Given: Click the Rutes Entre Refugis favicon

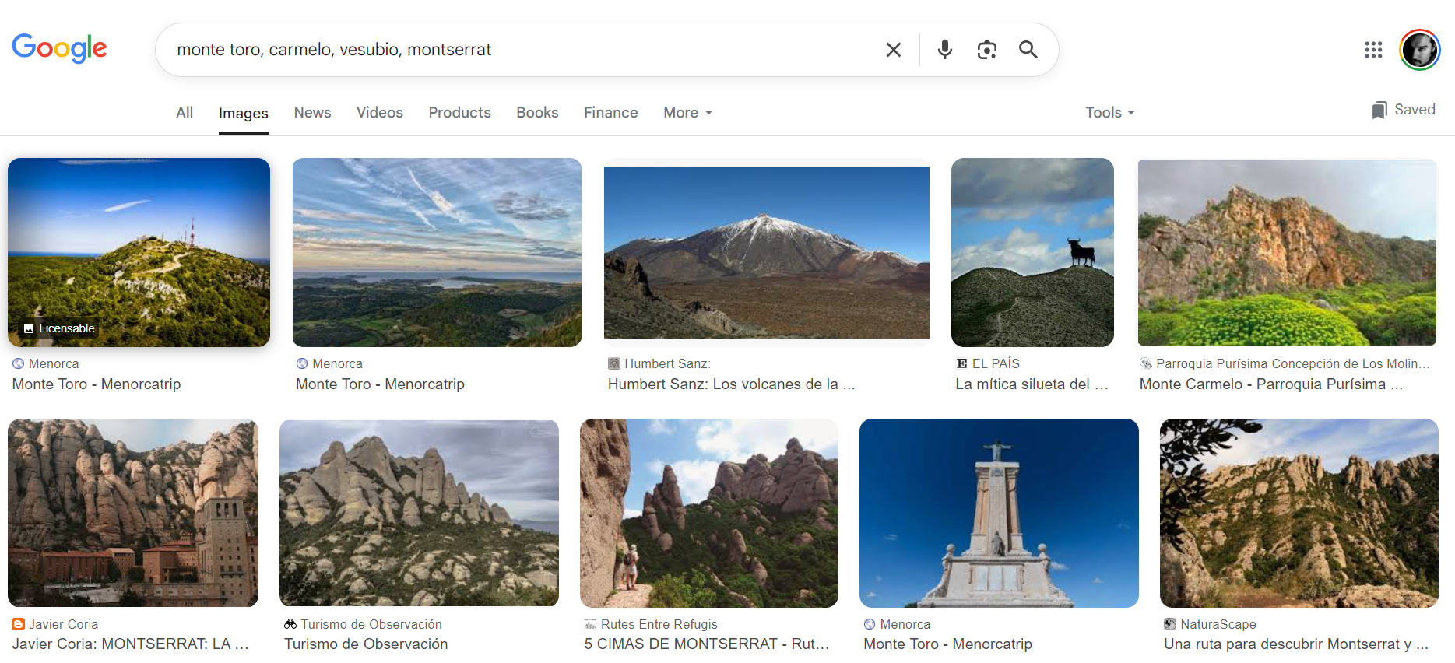Looking at the screenshot, I should (x=590, y=624).
